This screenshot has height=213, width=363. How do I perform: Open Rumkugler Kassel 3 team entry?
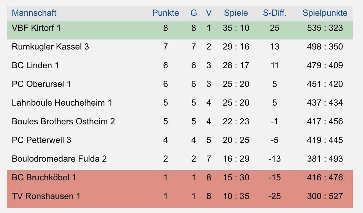point(50,47)
